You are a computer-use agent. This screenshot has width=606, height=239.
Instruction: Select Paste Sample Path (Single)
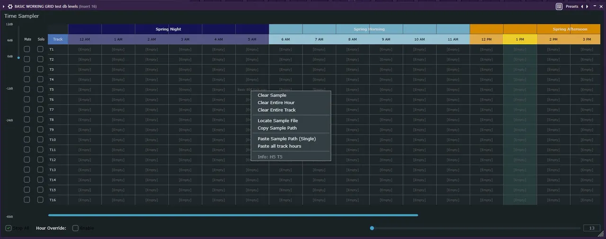[291, 139]
